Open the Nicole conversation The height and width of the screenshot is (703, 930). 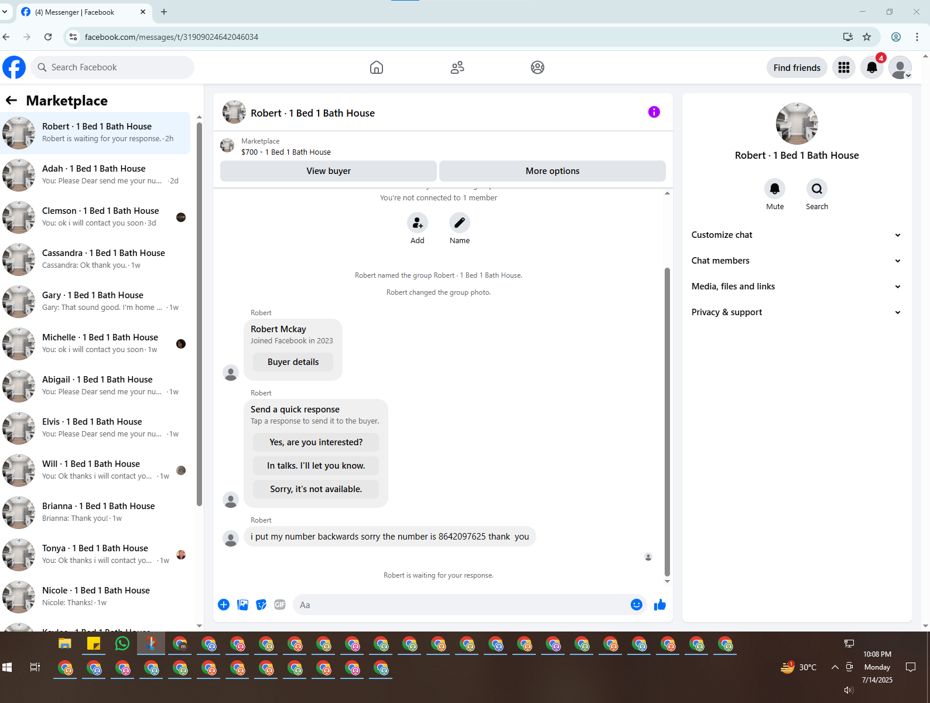[x=95, y=597]
